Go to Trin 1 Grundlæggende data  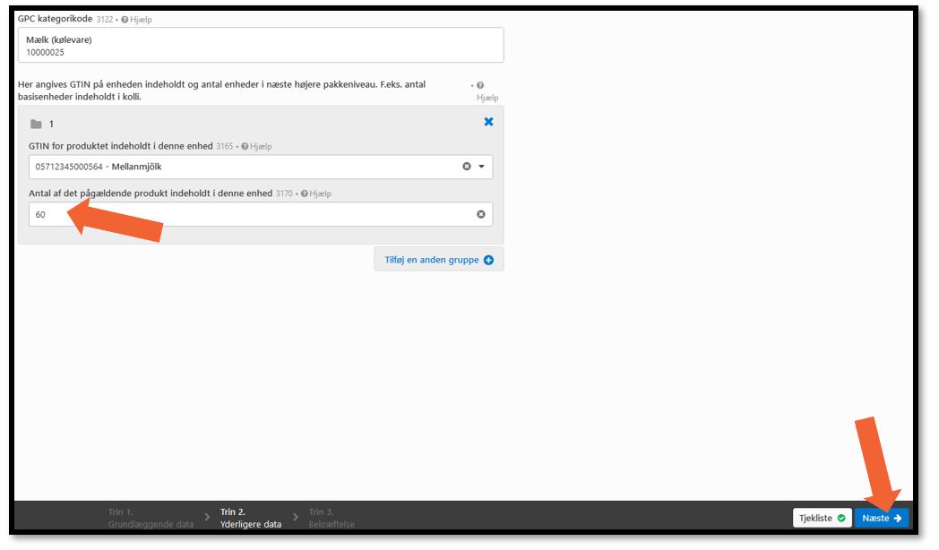coord(151,518)
